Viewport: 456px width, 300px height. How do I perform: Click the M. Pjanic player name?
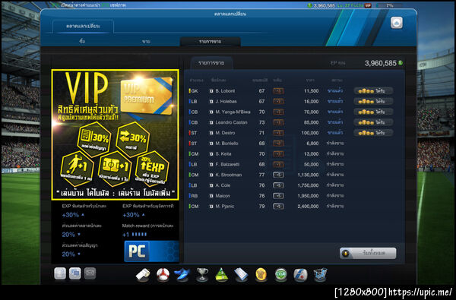[x=224, y=206]
